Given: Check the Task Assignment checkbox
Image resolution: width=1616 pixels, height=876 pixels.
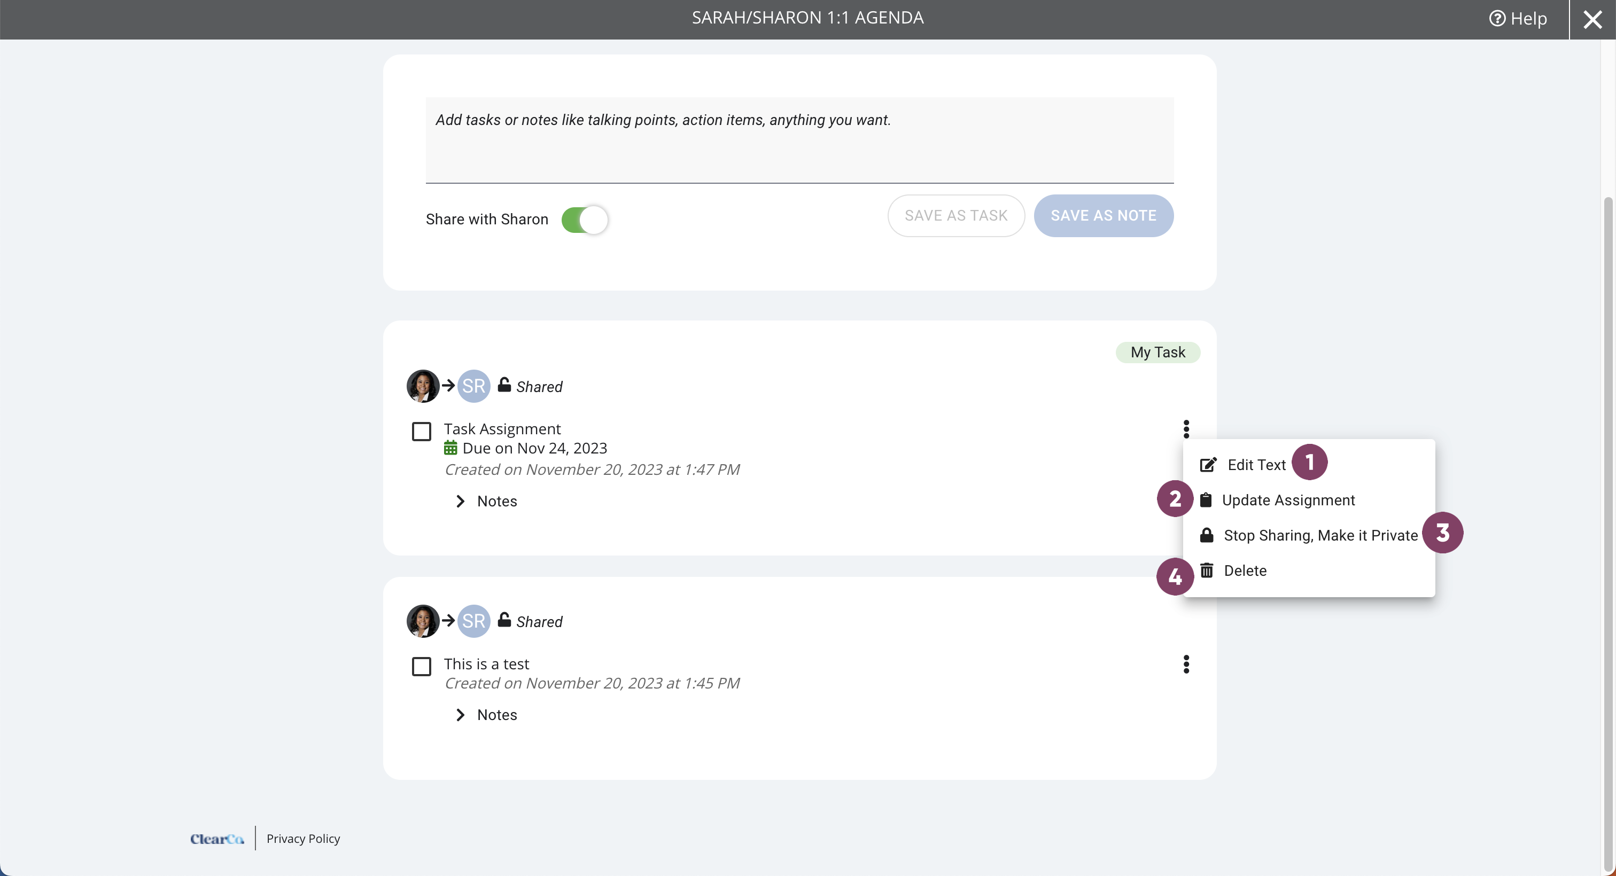Looking at the screenshot, I should 422,432.
